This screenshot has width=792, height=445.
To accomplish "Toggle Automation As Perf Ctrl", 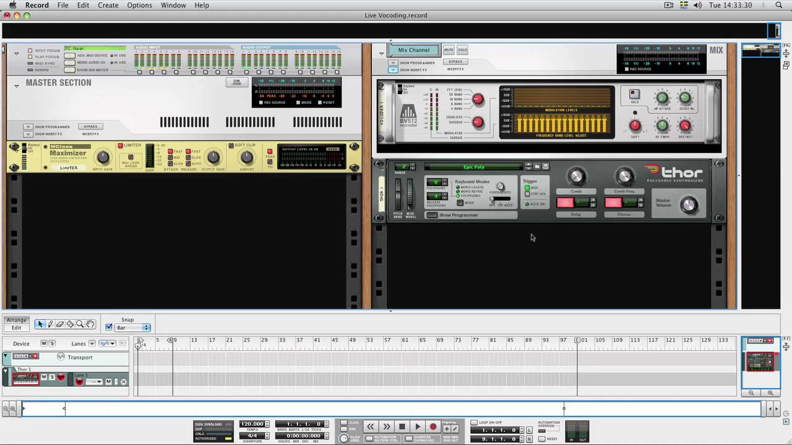I will click(369, 438).
